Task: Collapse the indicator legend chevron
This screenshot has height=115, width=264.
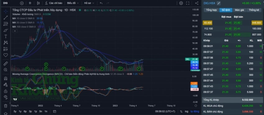Action: [15, 31]
